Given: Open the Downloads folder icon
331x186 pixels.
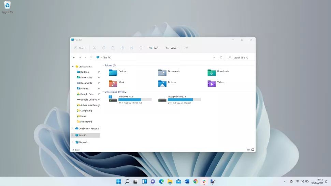Looking at the screenshot, I should click(x=212, y=73).
